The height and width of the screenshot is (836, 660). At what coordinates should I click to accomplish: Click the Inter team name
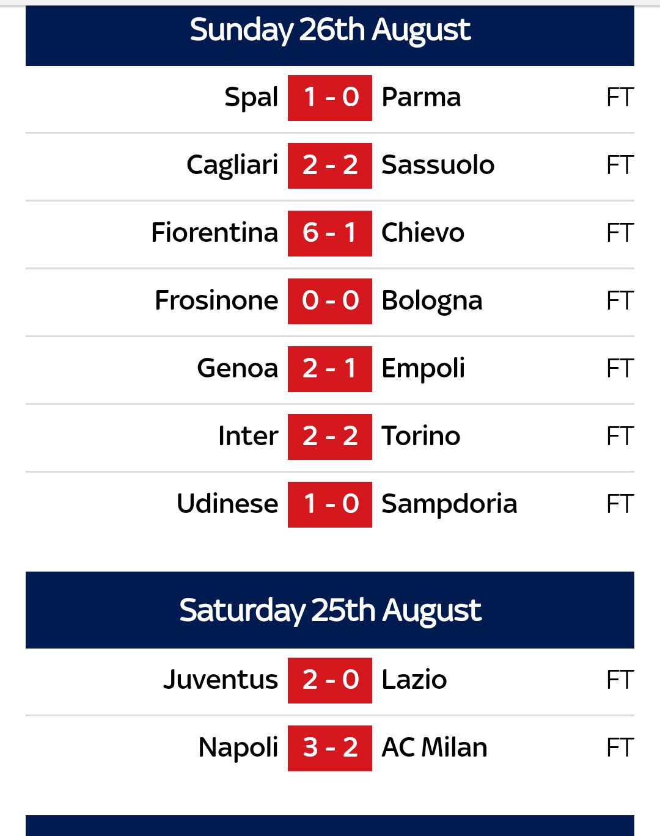coord(248,436)
